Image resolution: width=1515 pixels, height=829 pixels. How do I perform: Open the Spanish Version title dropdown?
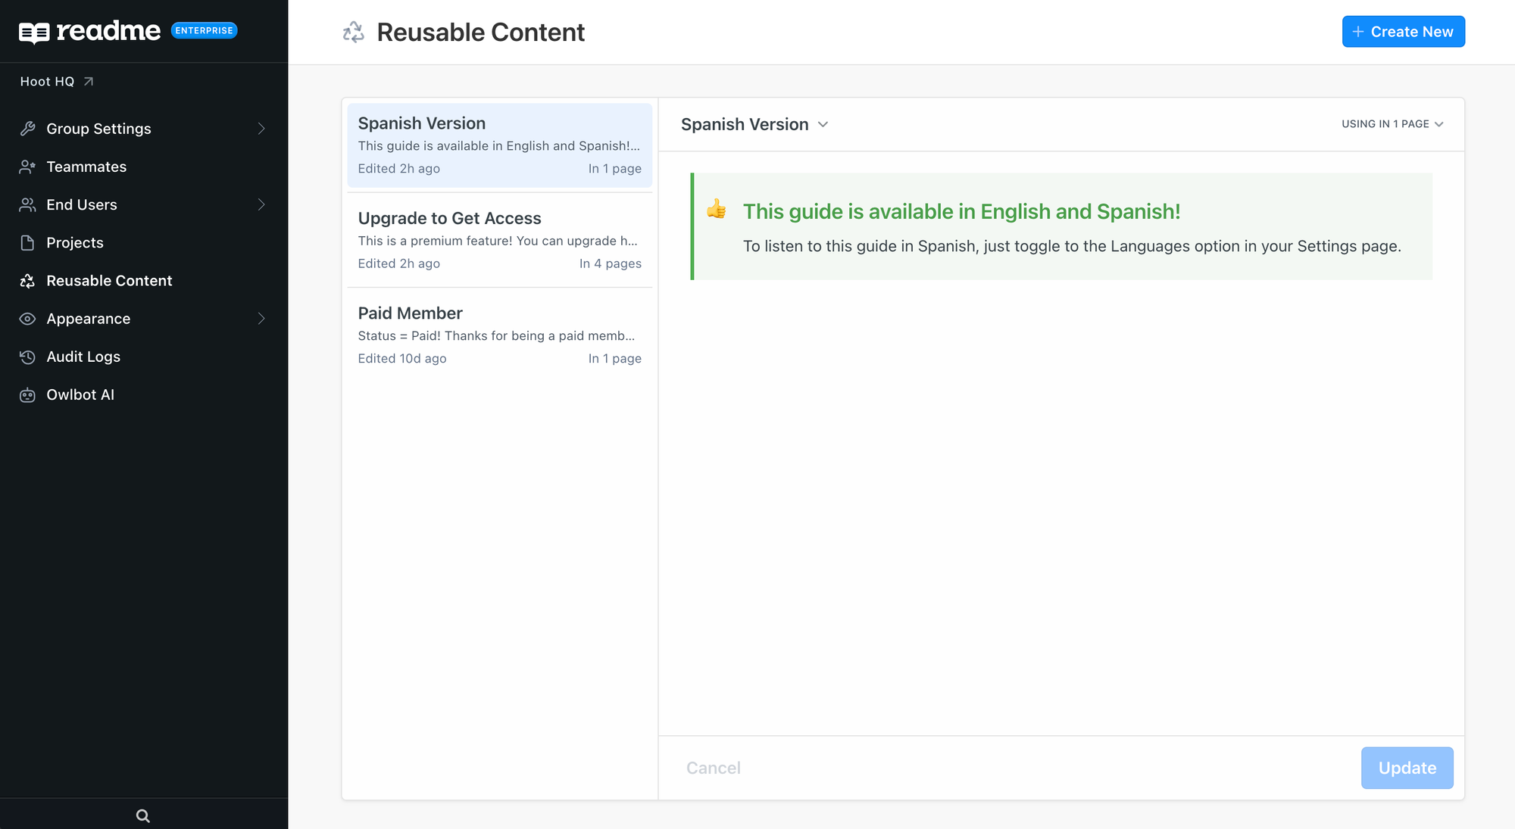pos(754,124)
